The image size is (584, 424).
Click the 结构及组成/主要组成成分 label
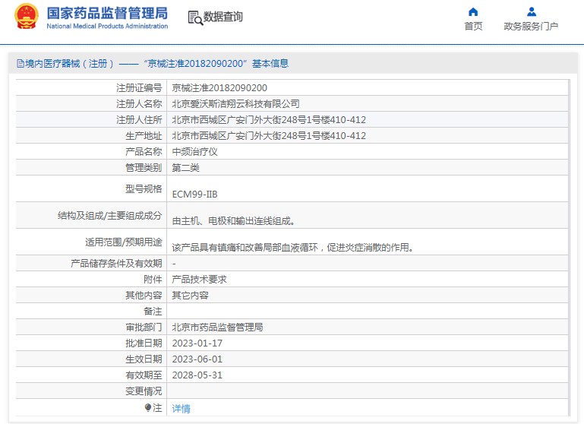point(110,215)
